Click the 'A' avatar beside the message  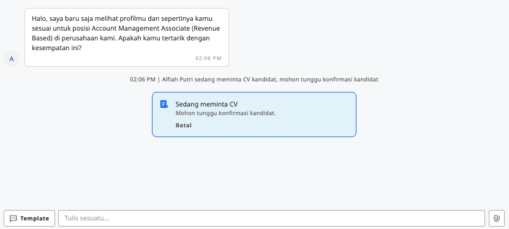(12, 59)
